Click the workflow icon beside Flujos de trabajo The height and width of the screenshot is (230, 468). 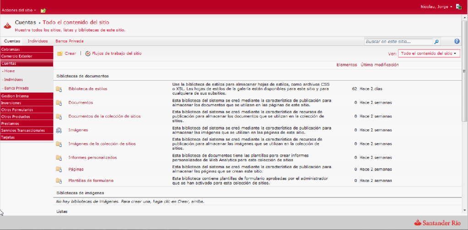[x=88, y=54]
